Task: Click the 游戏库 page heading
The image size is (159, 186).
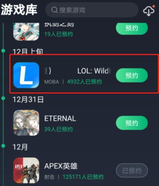Action: [x=19, y=10]
